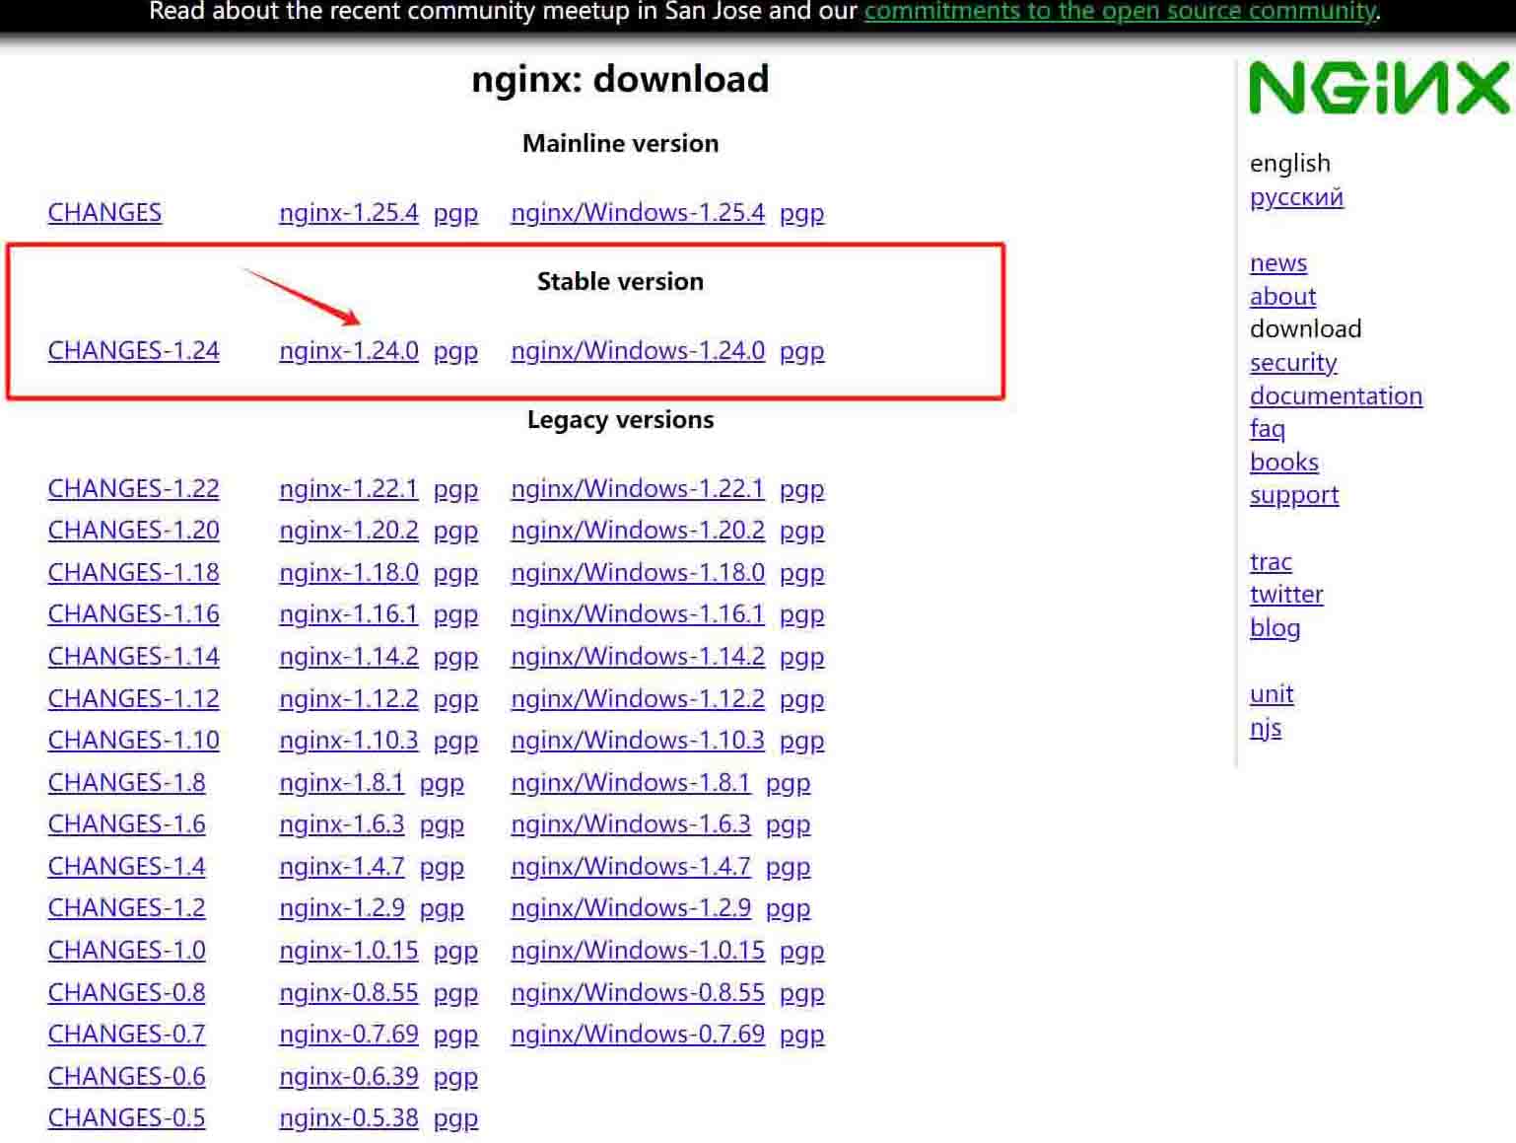Image resolution: width=1516 pixels, height=1143 pixels.
Task: Download nginx/Windows-1.6.3
Action: tap(631, 824)
